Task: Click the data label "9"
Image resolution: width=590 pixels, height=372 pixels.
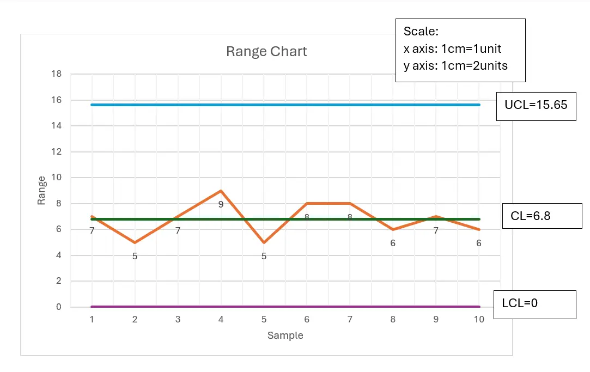Action: coord(221,205)
